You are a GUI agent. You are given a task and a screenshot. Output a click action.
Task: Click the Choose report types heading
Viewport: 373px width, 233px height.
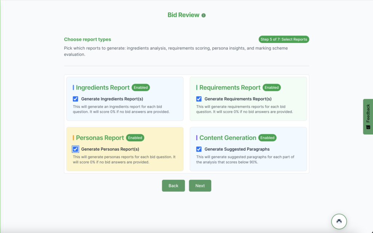pos(87,39)
